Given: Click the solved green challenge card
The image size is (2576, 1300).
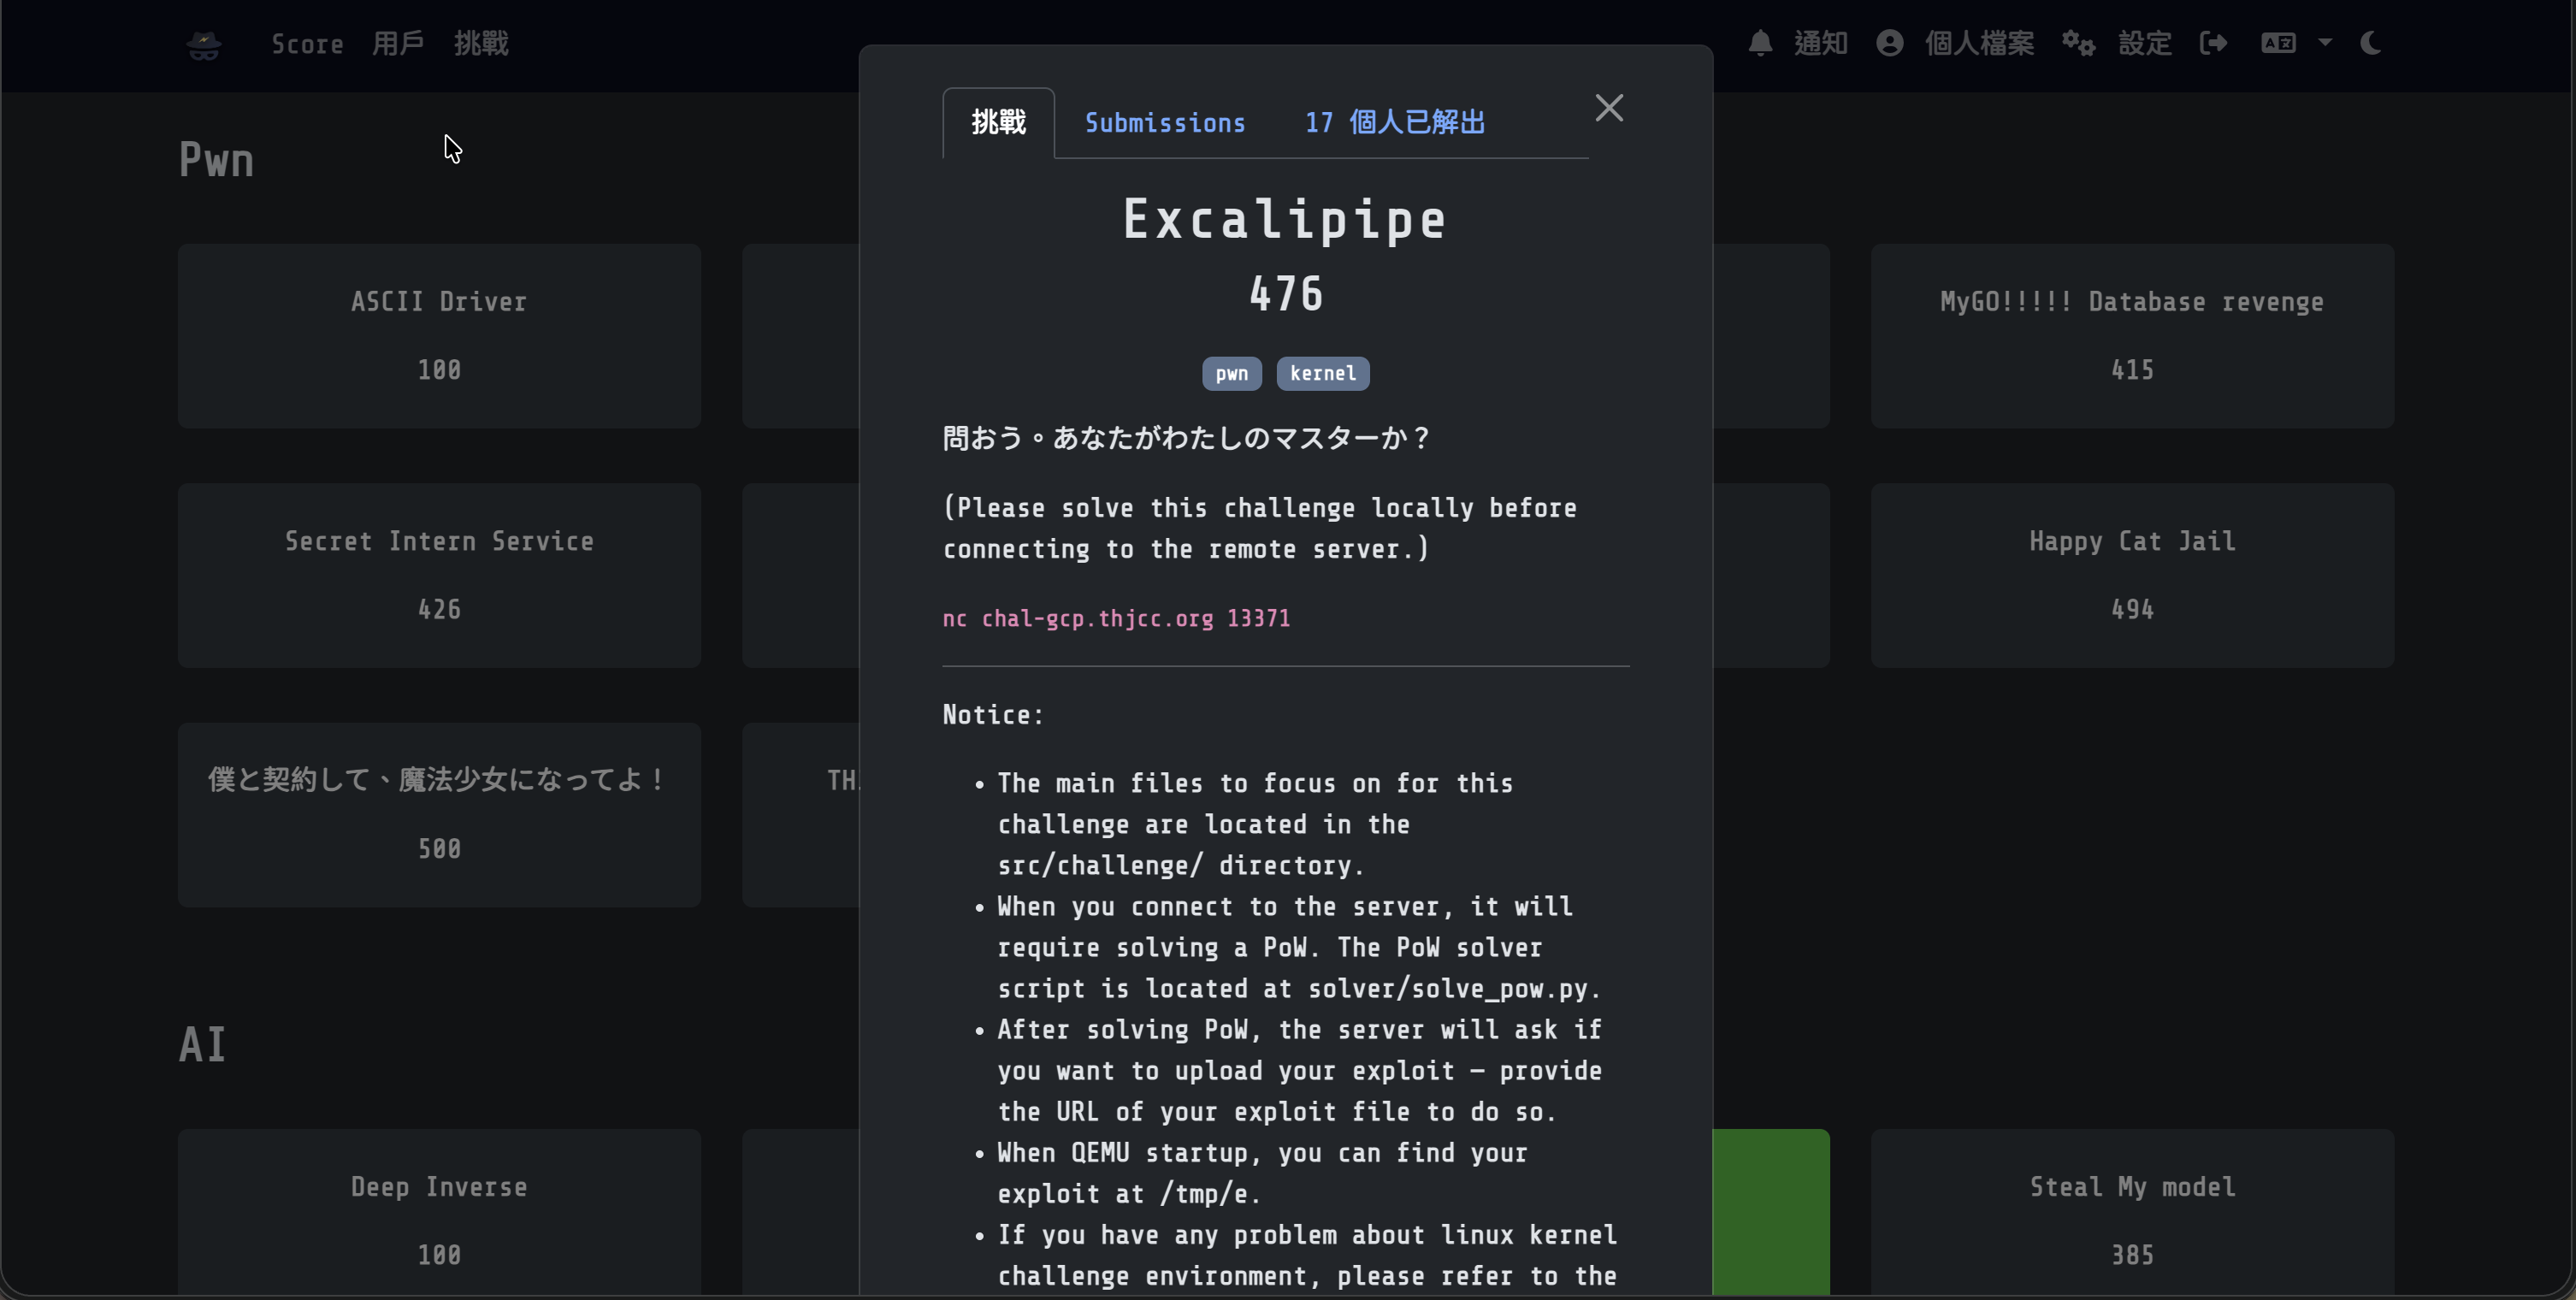Looking at the screenshot, I should 1771,1213.
